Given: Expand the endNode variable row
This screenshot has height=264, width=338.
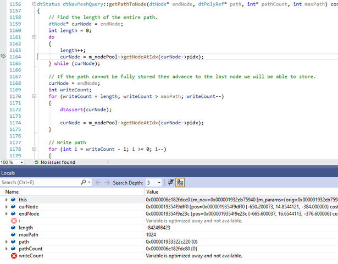Looking at the screenshot, I should coord(6,214).
